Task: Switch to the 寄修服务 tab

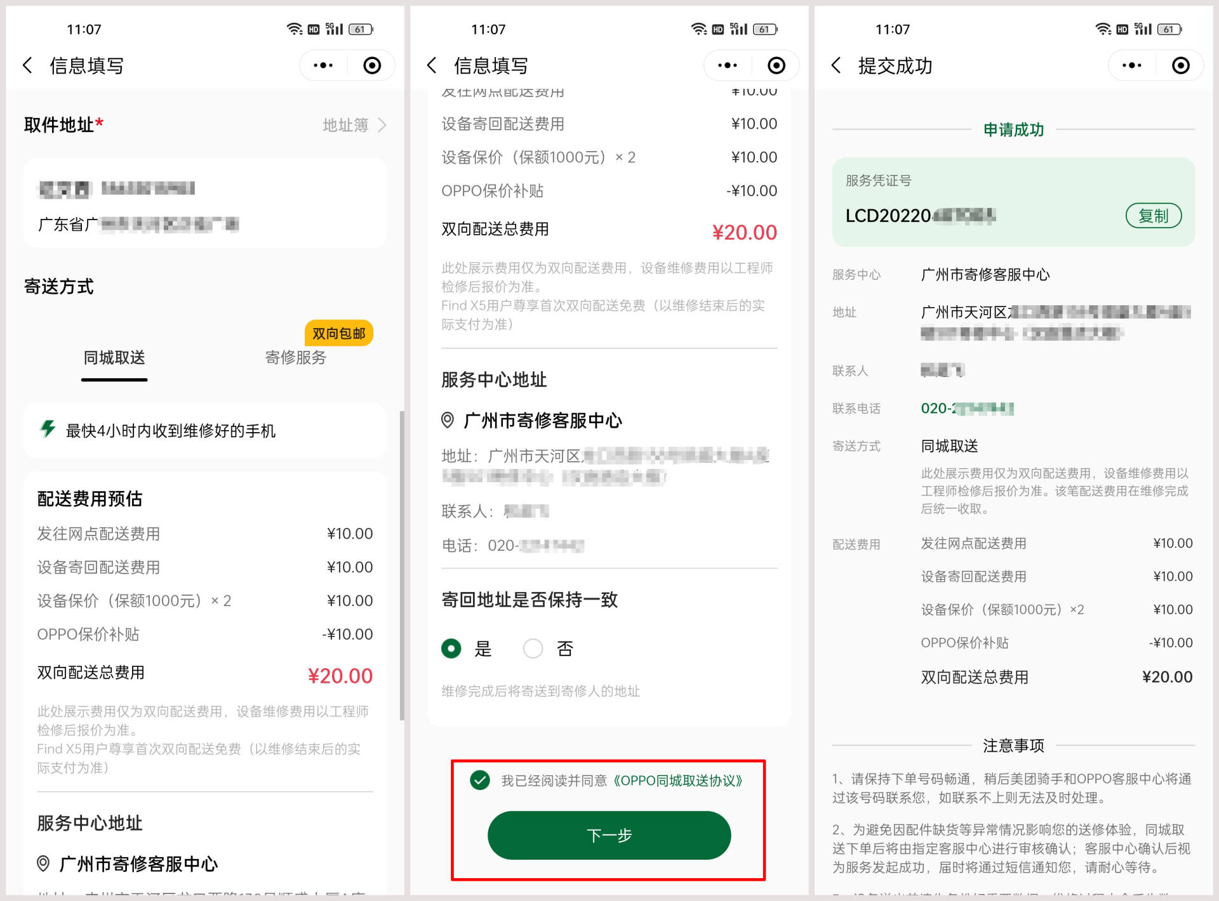Action: coord(295,358)
